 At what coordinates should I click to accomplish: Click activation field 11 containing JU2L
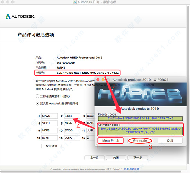91,130
